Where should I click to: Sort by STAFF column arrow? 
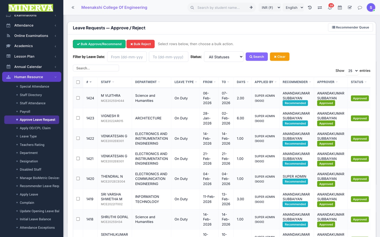pos(113,82)
